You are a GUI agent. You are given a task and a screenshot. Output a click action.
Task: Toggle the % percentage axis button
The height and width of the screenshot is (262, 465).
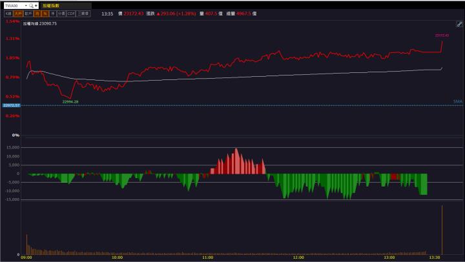[x=44, y=13]
